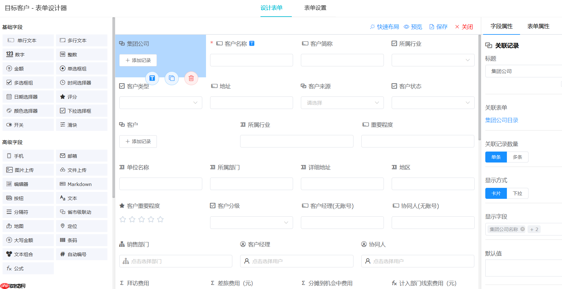Image resolution: width=562 pixels, height=289 pixels.
Task: Add a 评分 rating field
Action: pyautogui.click(x=81, y=96)
